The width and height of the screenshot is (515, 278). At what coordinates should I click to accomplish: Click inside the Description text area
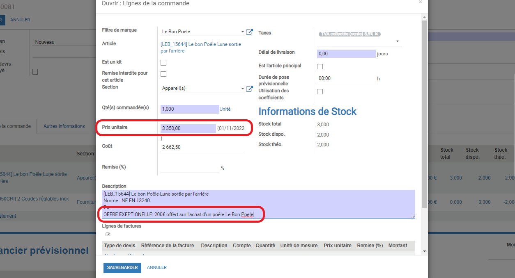pos(258,204)
